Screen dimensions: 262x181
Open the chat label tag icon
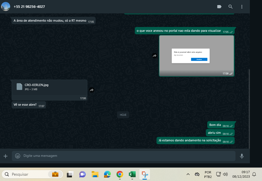pos(219,7)
